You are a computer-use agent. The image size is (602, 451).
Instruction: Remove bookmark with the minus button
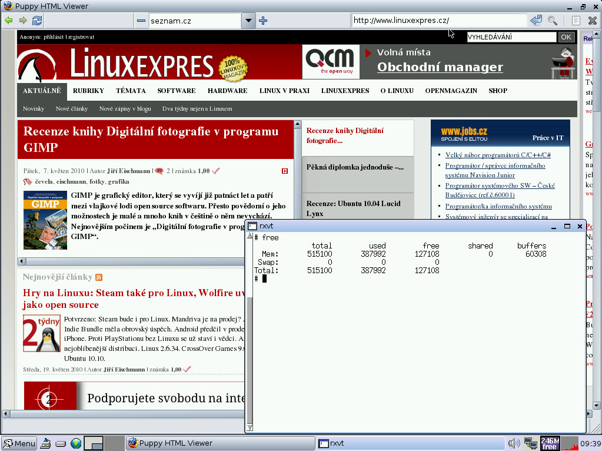coord(141,21)
